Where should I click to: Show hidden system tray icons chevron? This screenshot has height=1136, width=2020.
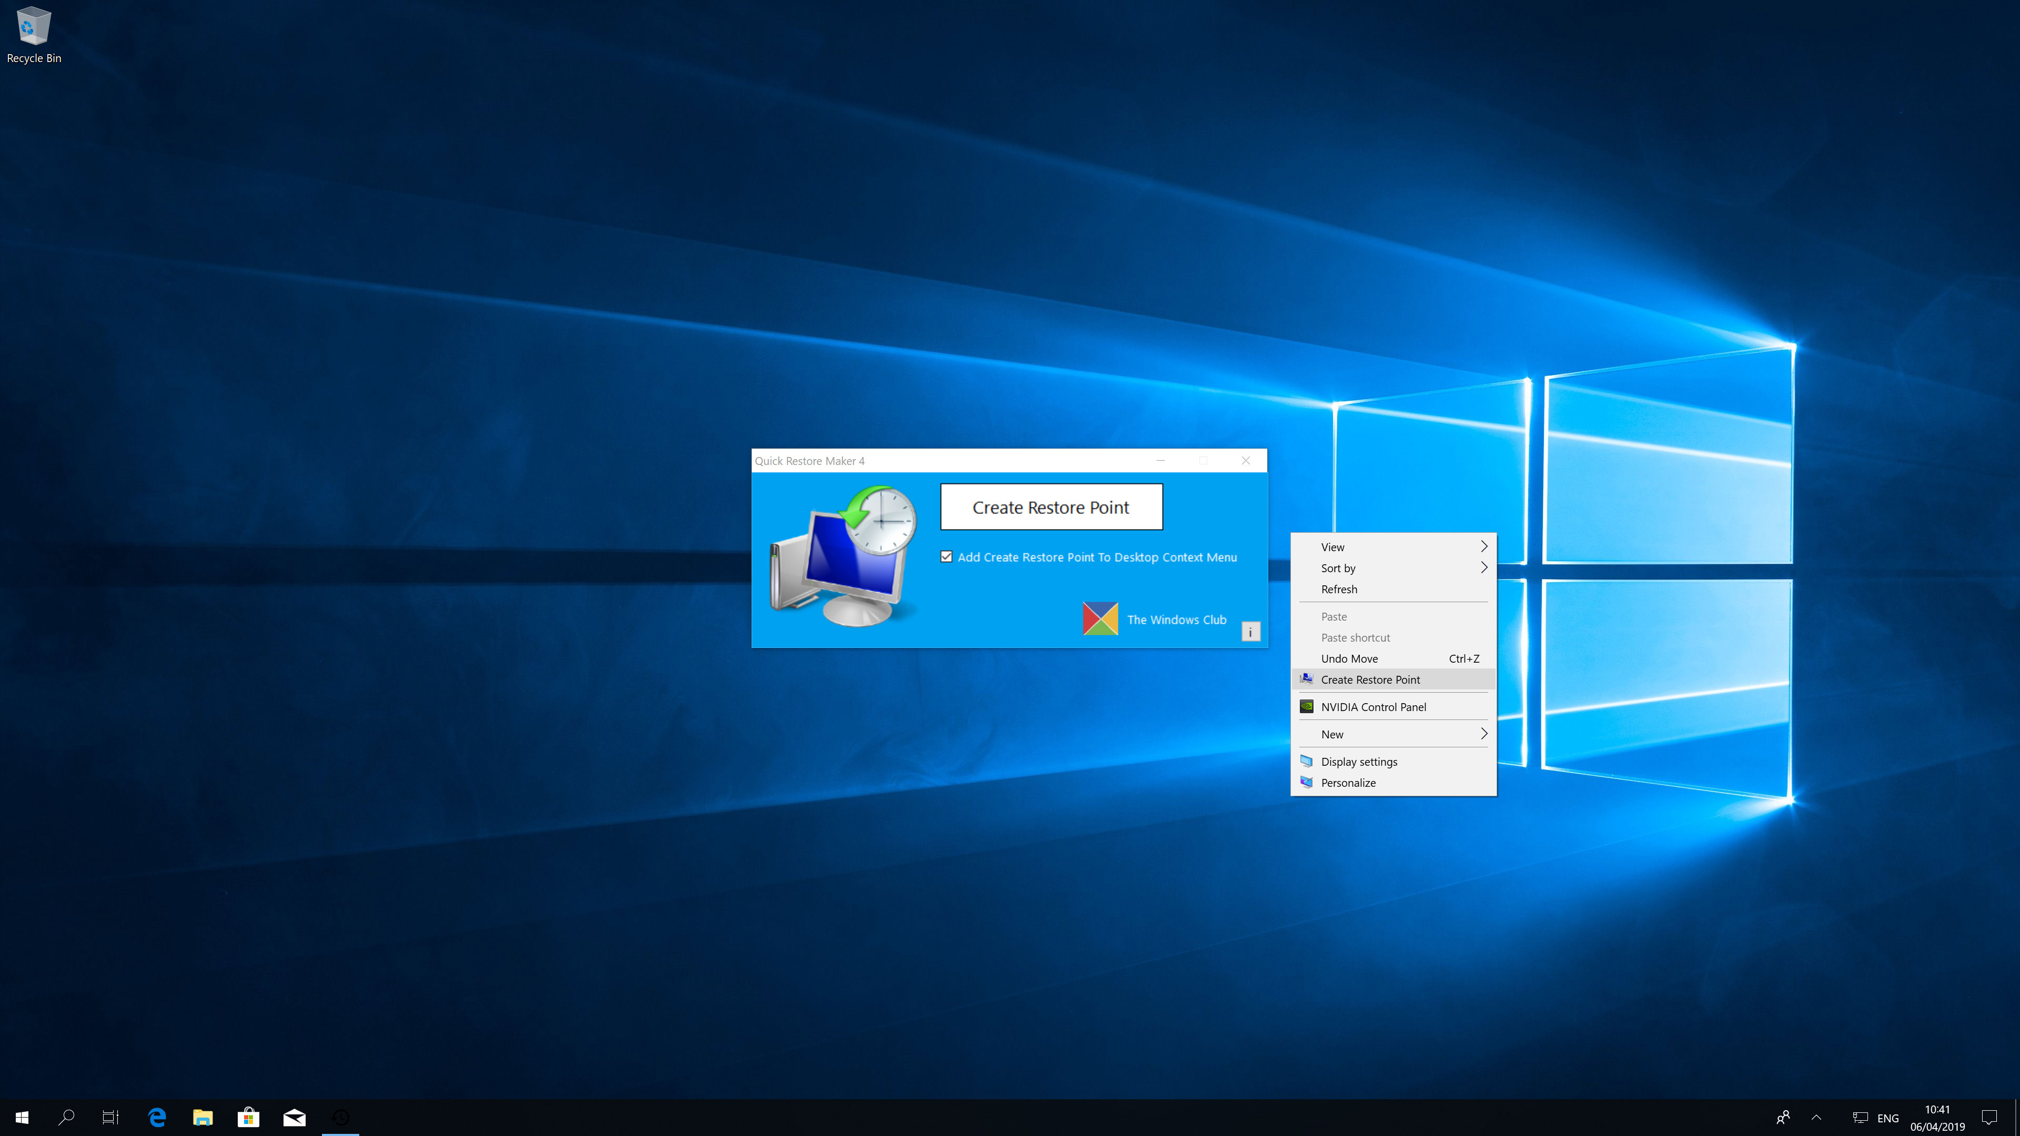tap(1816, 1117)
